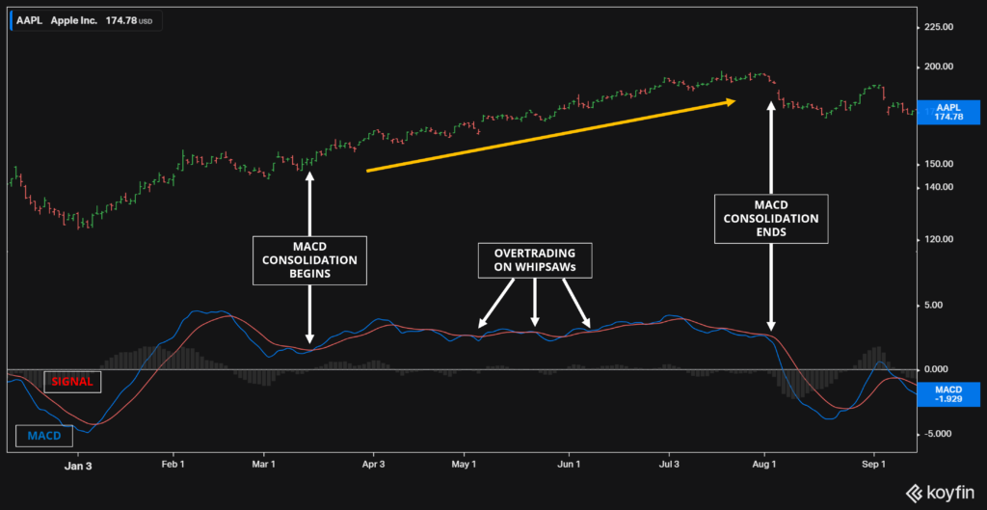987x510 pixels.
Task: Click the May 1 date label
Action: (464, 464)
